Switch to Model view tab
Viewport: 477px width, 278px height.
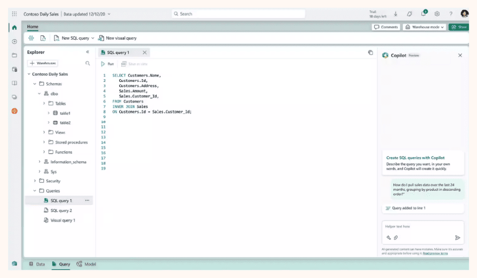[x=86, y=264]
